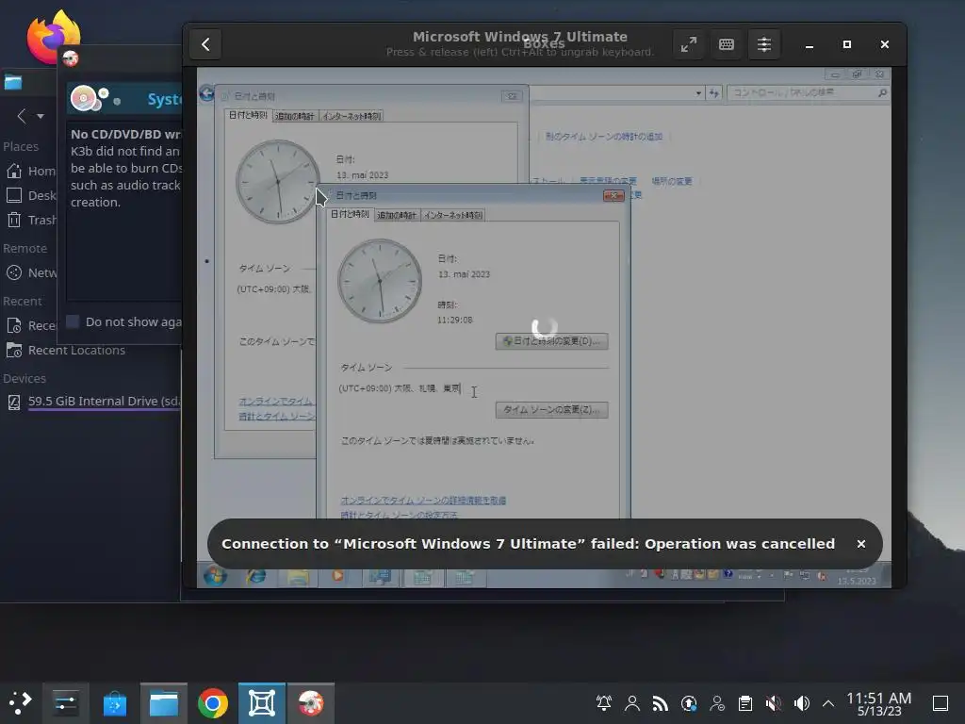Go back in the file manager
The width and height of the screenshot is (965, 724).
[x=23, y=116]
